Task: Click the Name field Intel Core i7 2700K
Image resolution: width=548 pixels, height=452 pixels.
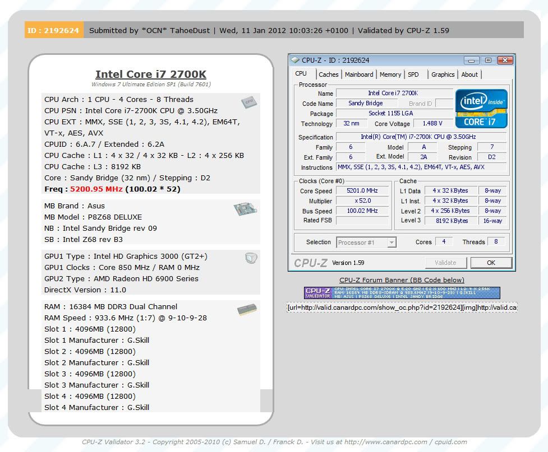Action: 394,93
